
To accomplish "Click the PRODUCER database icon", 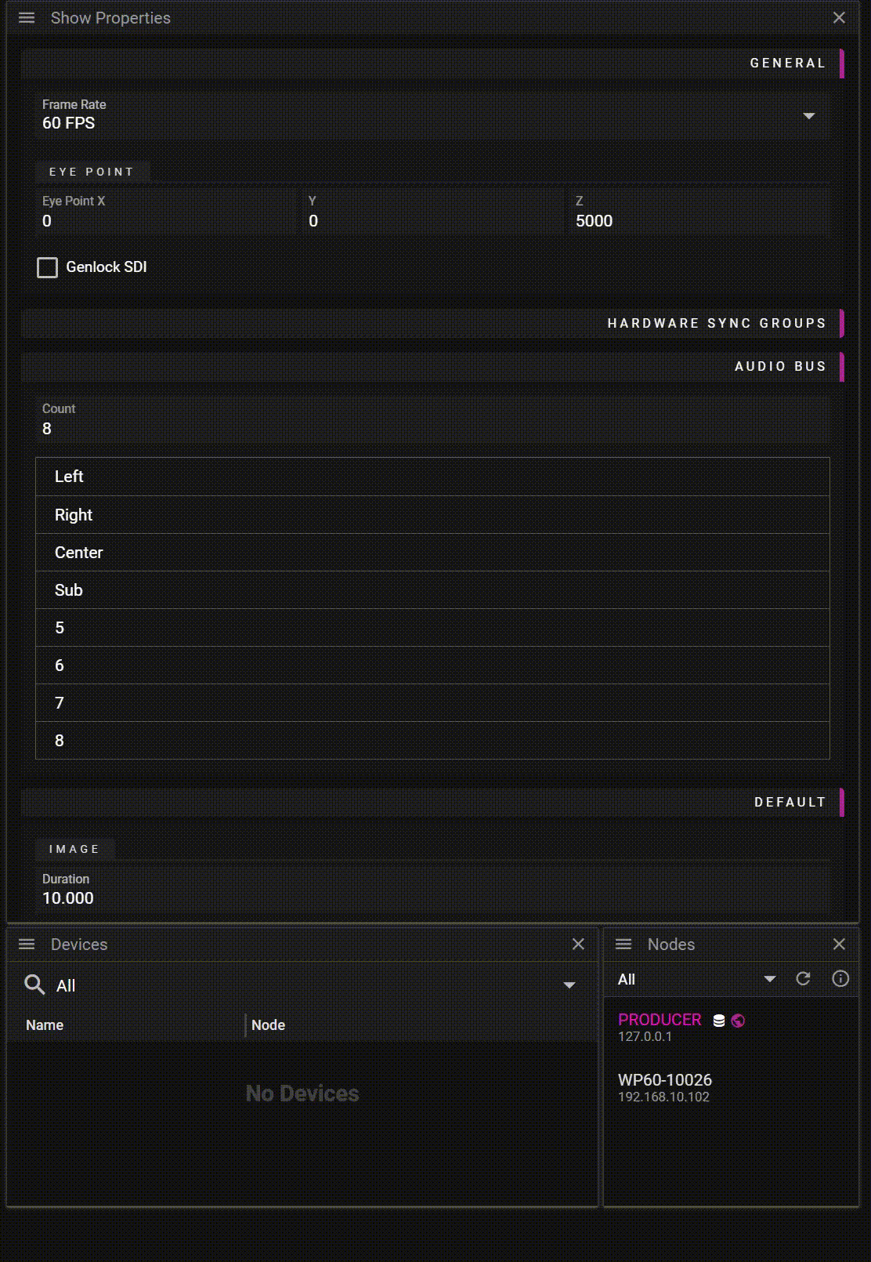I will tap(719, 1021).
